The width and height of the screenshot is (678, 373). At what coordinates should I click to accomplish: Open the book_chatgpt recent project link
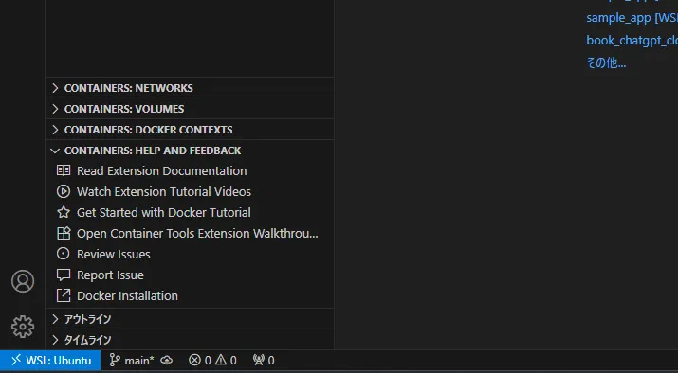[632, 40]
